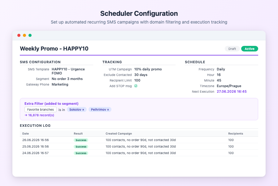This screenshot has width=278, height=186.
Task: Click the orange minimize dot
Action: tap(24, 35)
